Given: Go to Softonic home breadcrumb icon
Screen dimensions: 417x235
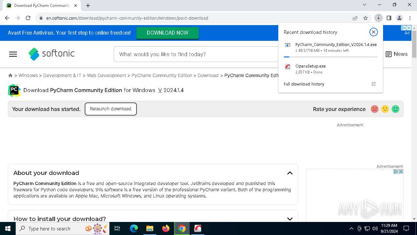Looking at the screenshot, I should coord(10,75).
